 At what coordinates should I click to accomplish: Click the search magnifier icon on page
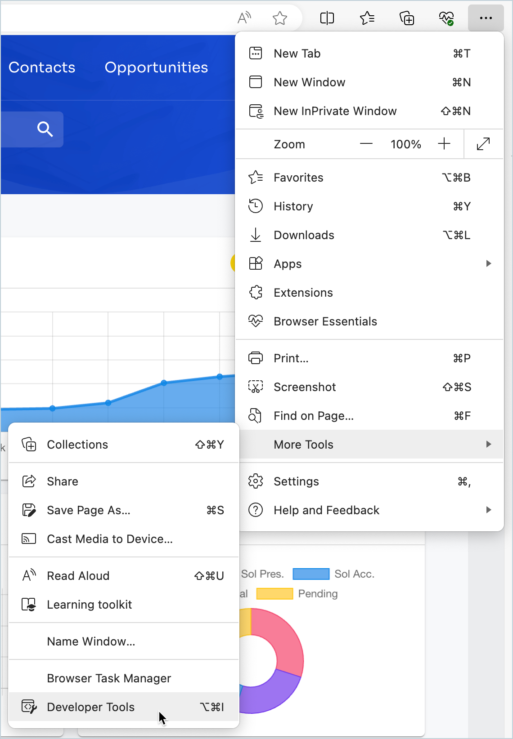[x=45, y=129]
